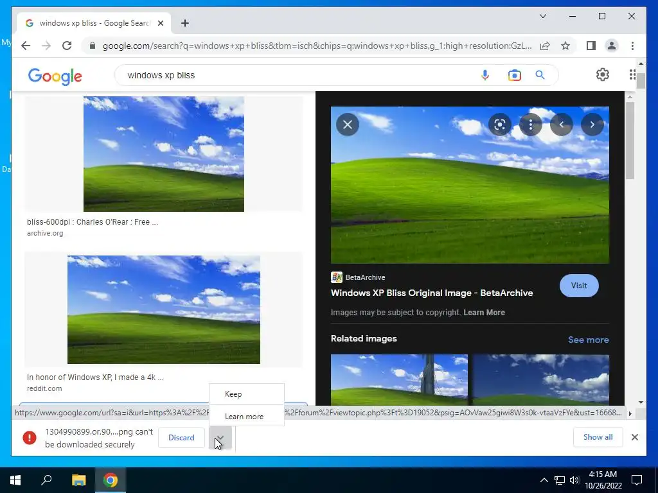The height and width of the screenshot is (493, 658).
Task: Open left related image with tower
Action: click(399, 379)
